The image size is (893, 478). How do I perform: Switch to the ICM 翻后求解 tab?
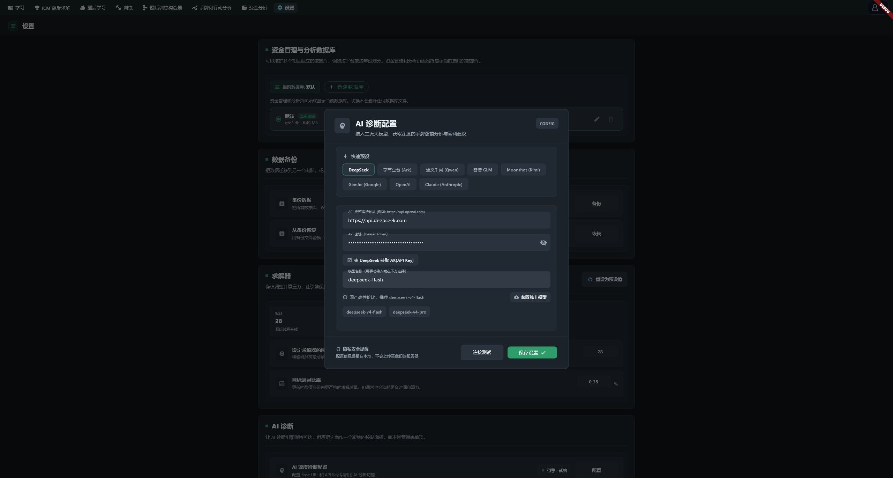tap(52, 8)
